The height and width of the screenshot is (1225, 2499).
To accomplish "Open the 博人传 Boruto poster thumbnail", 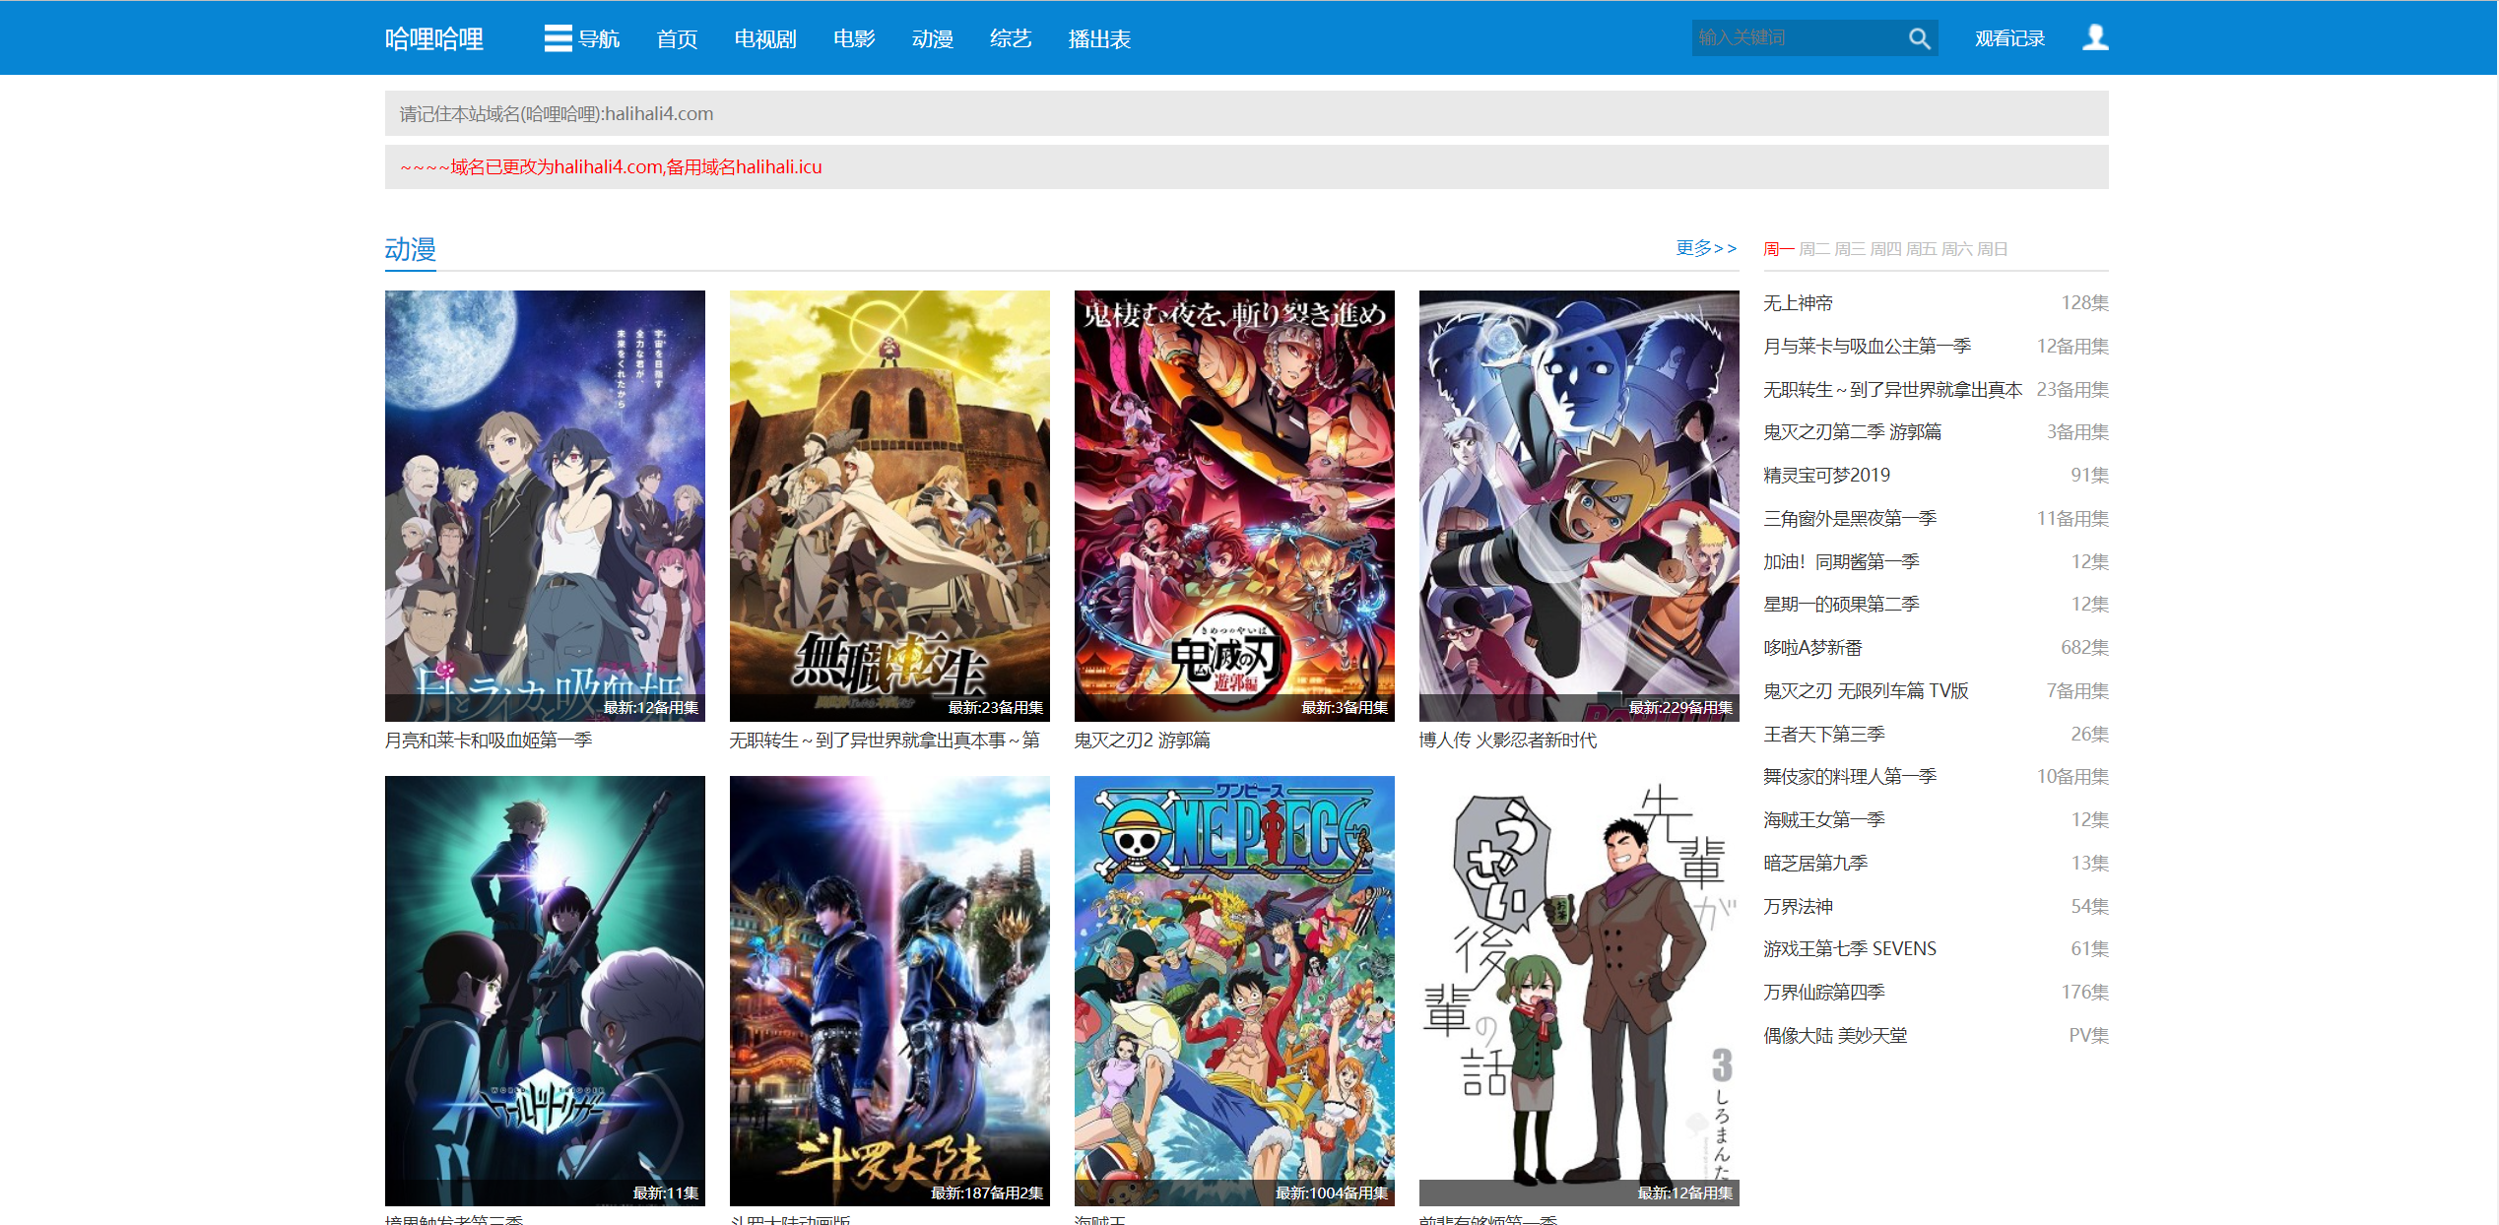I will (1579, 505).
